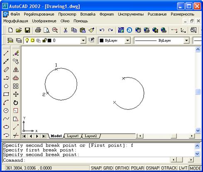The image size is (203, 172).
Task: Switch to the Layout2 tab
Action: click(91, 136)
